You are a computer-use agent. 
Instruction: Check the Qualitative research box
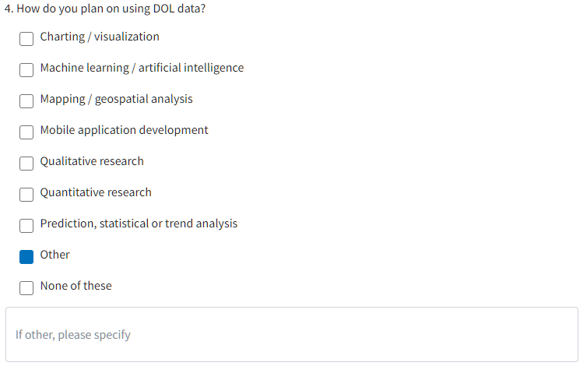26,163
